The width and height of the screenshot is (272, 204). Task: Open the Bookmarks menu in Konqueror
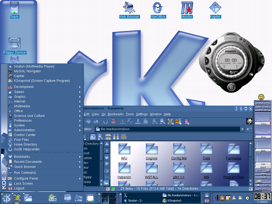116,114
